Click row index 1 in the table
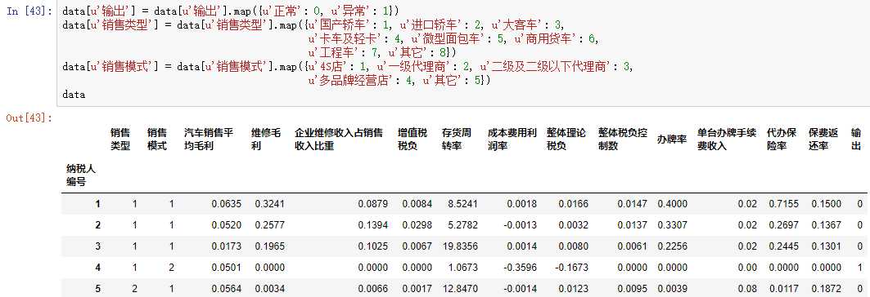Image resolution: width=870 pixels, height=297 pixels. click(98, 204)
